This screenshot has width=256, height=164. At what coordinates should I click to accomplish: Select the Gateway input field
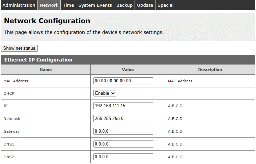[x=123, y=131]
